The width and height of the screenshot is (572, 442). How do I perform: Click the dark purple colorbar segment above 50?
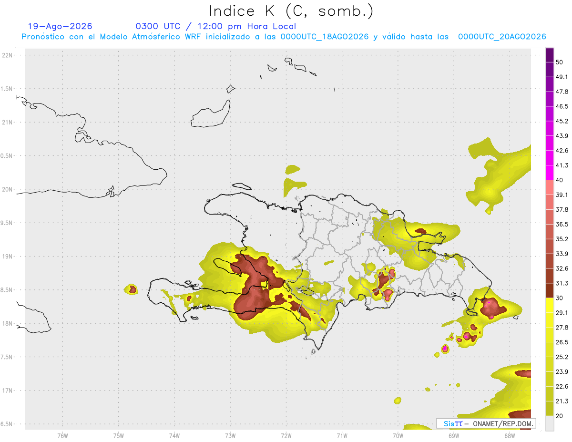(550, 55)
